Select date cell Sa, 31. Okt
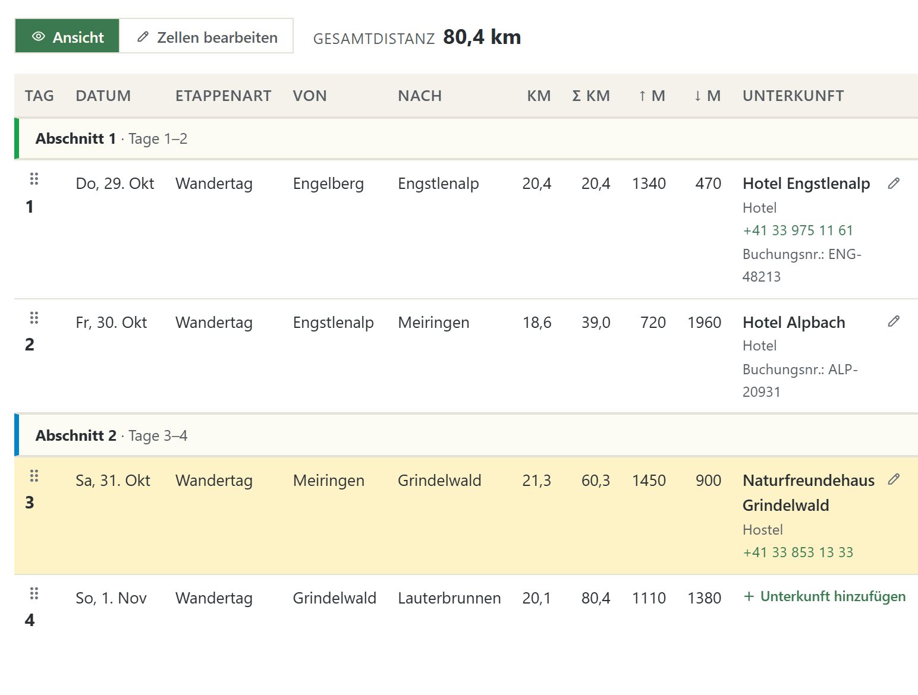 coord(113,481)
